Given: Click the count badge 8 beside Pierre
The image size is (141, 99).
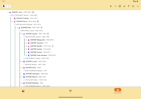Looking at the screenshot, I should coord(38,21).
